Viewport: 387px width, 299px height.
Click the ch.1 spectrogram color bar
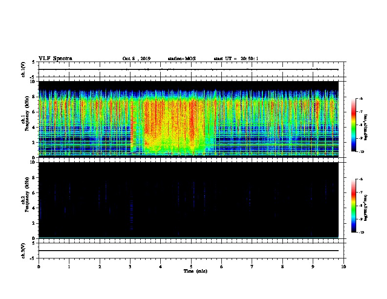tap(354, 125)
